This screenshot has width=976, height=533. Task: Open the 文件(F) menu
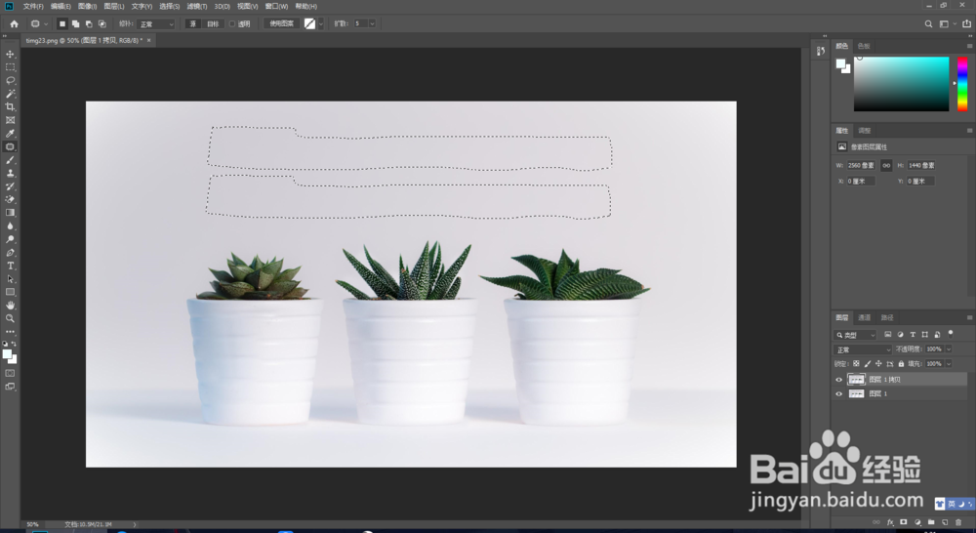pos(33,6)
